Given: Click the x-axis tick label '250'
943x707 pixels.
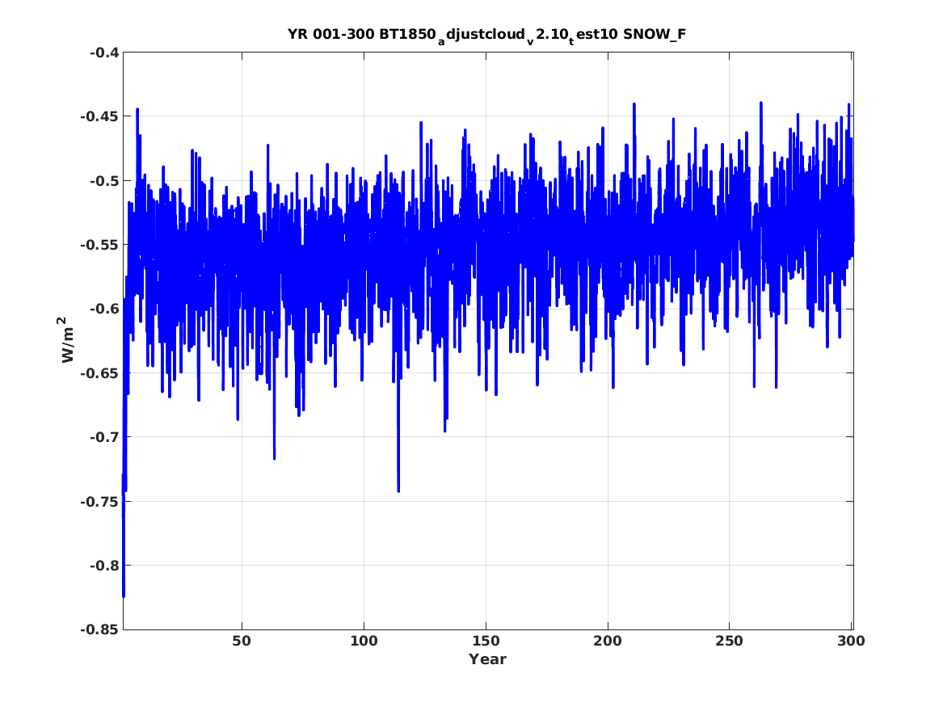Looking at the screenshot, I should tap(730, 641).
